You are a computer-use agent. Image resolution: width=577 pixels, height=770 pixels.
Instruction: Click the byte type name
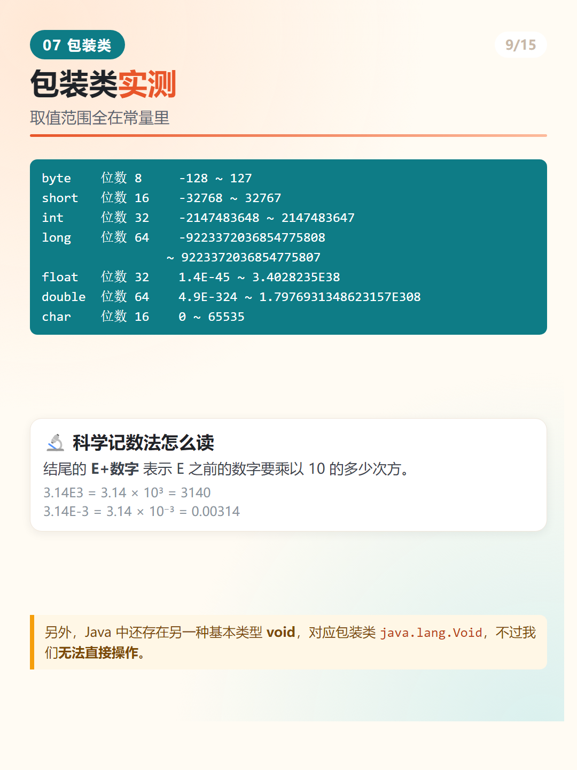pos(56,178)
